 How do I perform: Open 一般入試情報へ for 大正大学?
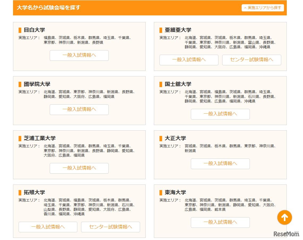coord(220,164)
